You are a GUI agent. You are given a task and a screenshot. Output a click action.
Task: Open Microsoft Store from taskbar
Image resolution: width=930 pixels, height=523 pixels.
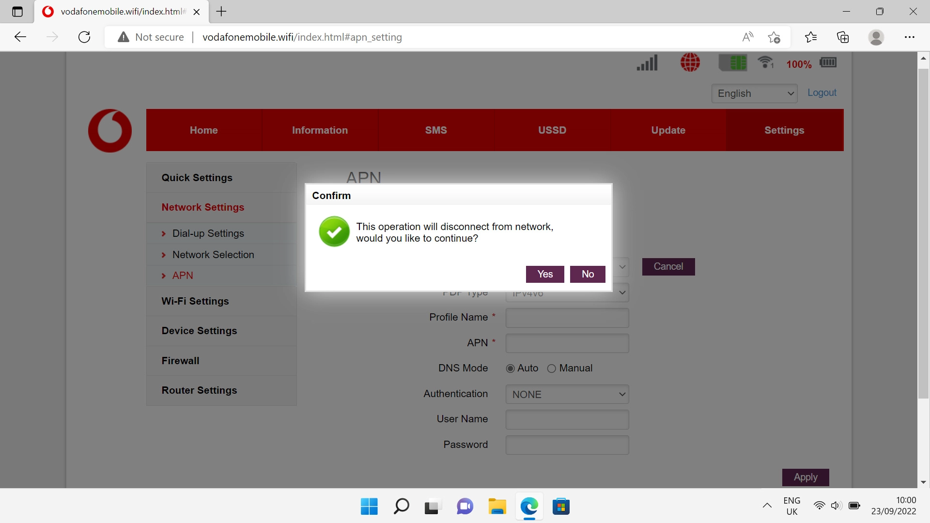click(x=561, y=507)
